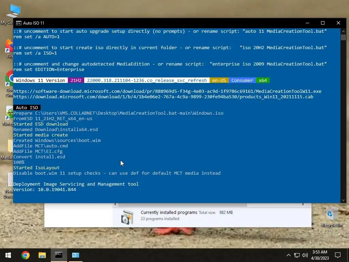The height and width of the screenshot is (262, 349).
Task: Minimize the Auto ISO 11 window
Action: coord(307,23)
